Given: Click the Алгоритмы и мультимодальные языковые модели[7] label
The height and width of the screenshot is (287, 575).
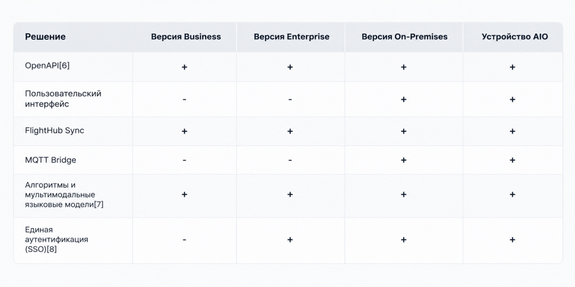Looking at the screenshot, I should [64, 195].
